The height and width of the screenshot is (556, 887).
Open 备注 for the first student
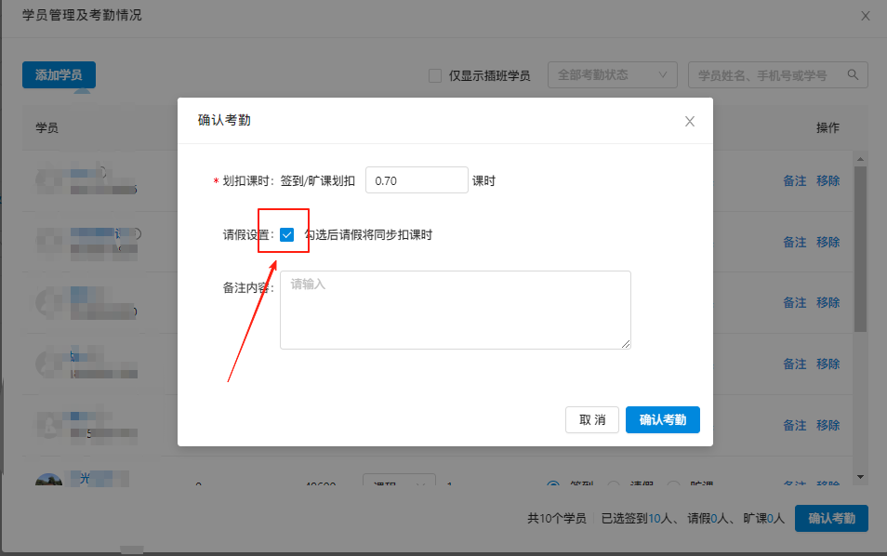click(794, 179)
